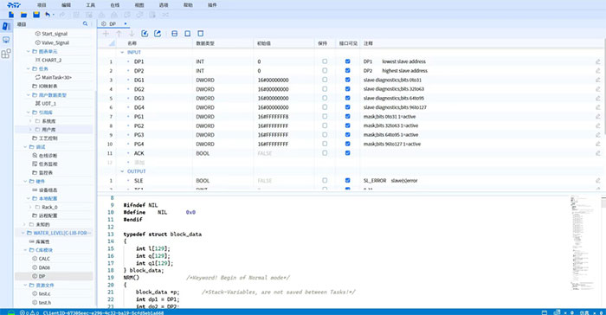This screenshot has width=606, height=315.
Task: Toggle the interface visible checkbox for DG2
Action: (x=347, y=89)
